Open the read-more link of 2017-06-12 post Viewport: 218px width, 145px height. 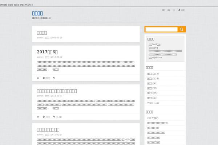pos(56,70)
